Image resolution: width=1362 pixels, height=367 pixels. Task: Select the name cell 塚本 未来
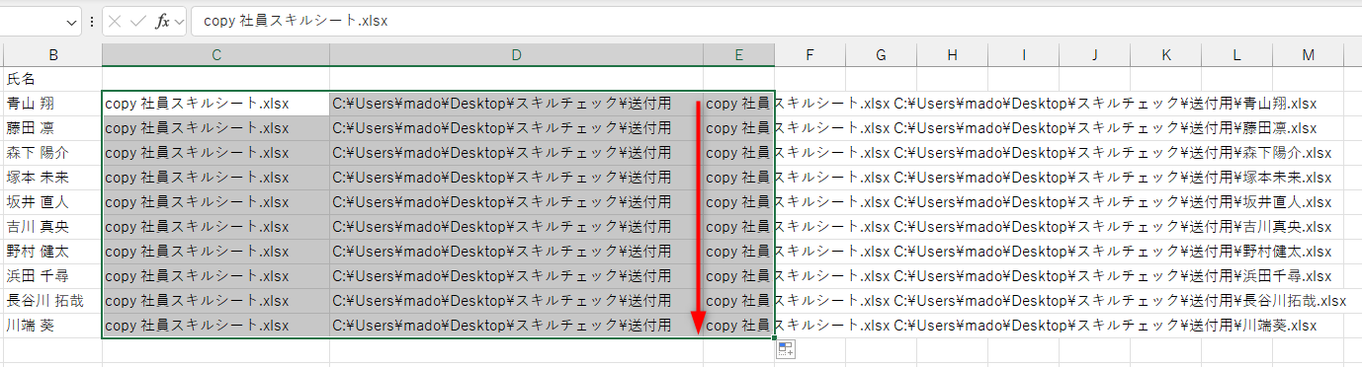pos(52,177)
